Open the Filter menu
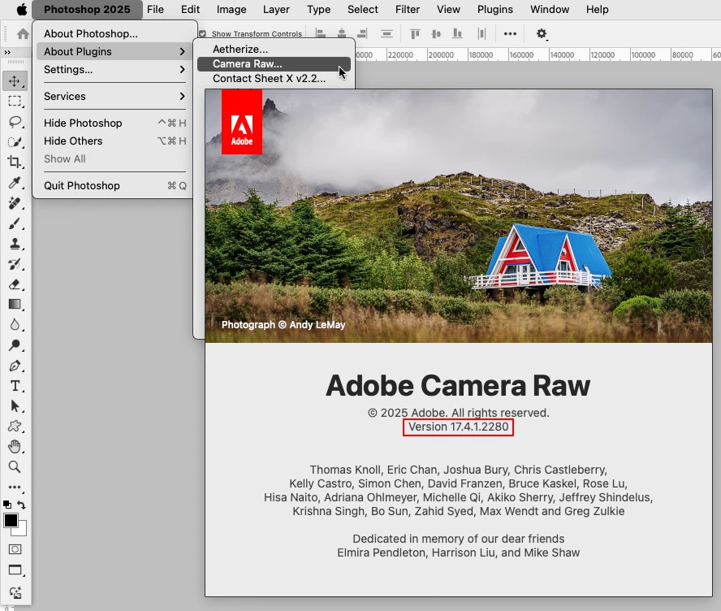The image size is (721, 611). pos(408,9)
